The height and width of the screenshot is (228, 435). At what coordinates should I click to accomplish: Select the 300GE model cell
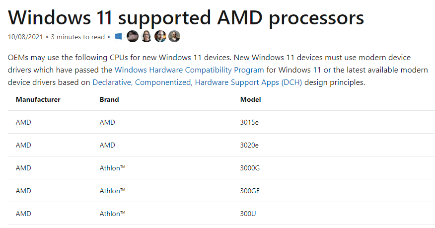click(x=250, y=191)
